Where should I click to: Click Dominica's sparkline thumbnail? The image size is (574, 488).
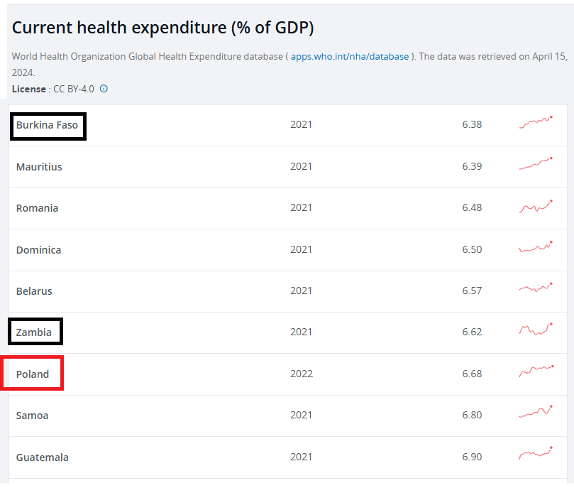click(536, 248)
